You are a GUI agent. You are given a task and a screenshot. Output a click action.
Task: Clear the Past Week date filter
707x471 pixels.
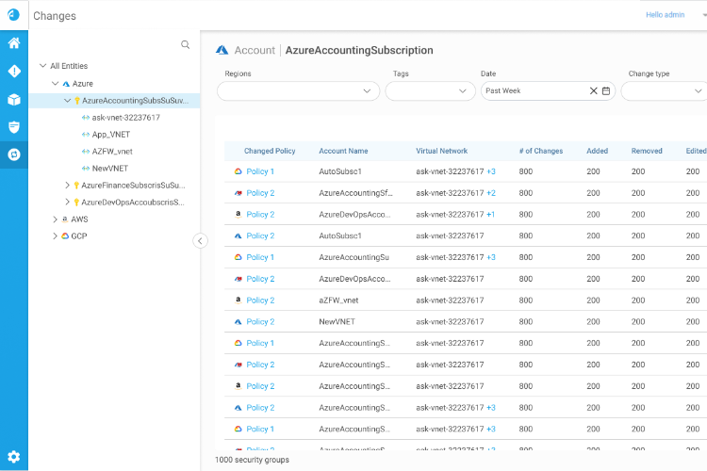click(593, 91)
